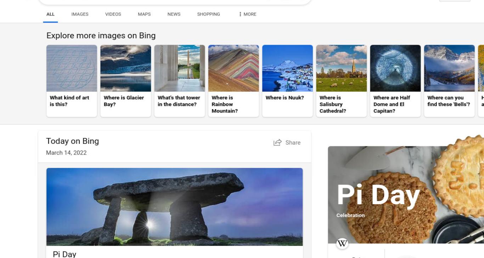Open the Salisbury Cathedral image thumbnail
Image resolution: width=484 pixels, height=258 pixels.
(341, 68)
